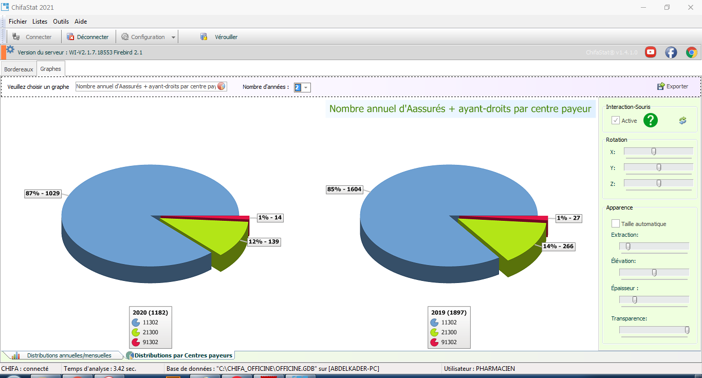Click the 11302 entry in 2020 legend
This screenshot has width=702, height=378.
150,323
